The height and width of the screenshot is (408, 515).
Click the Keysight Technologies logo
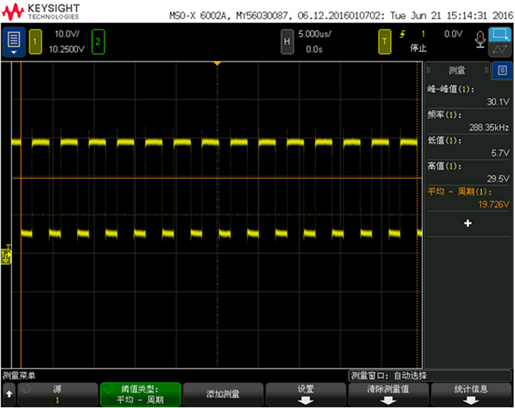(x=41, y=11)
